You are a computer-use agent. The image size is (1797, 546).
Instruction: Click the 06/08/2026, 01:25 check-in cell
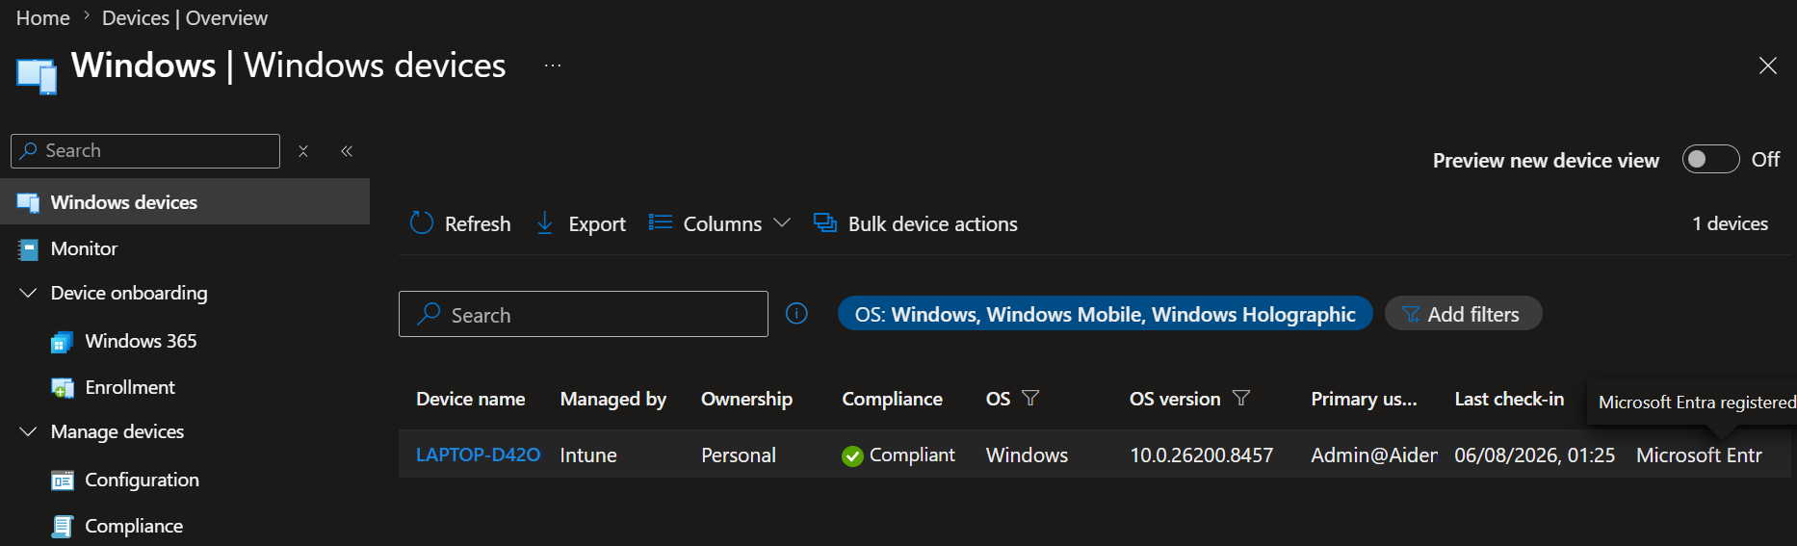tap(1535, 455)
